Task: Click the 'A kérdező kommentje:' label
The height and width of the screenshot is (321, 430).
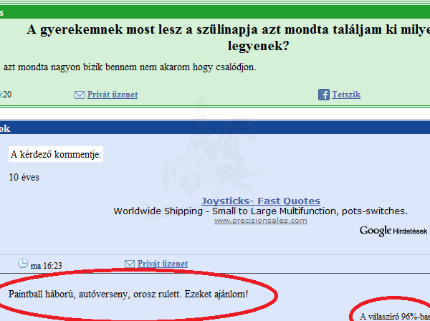Action: click(56, 154)
